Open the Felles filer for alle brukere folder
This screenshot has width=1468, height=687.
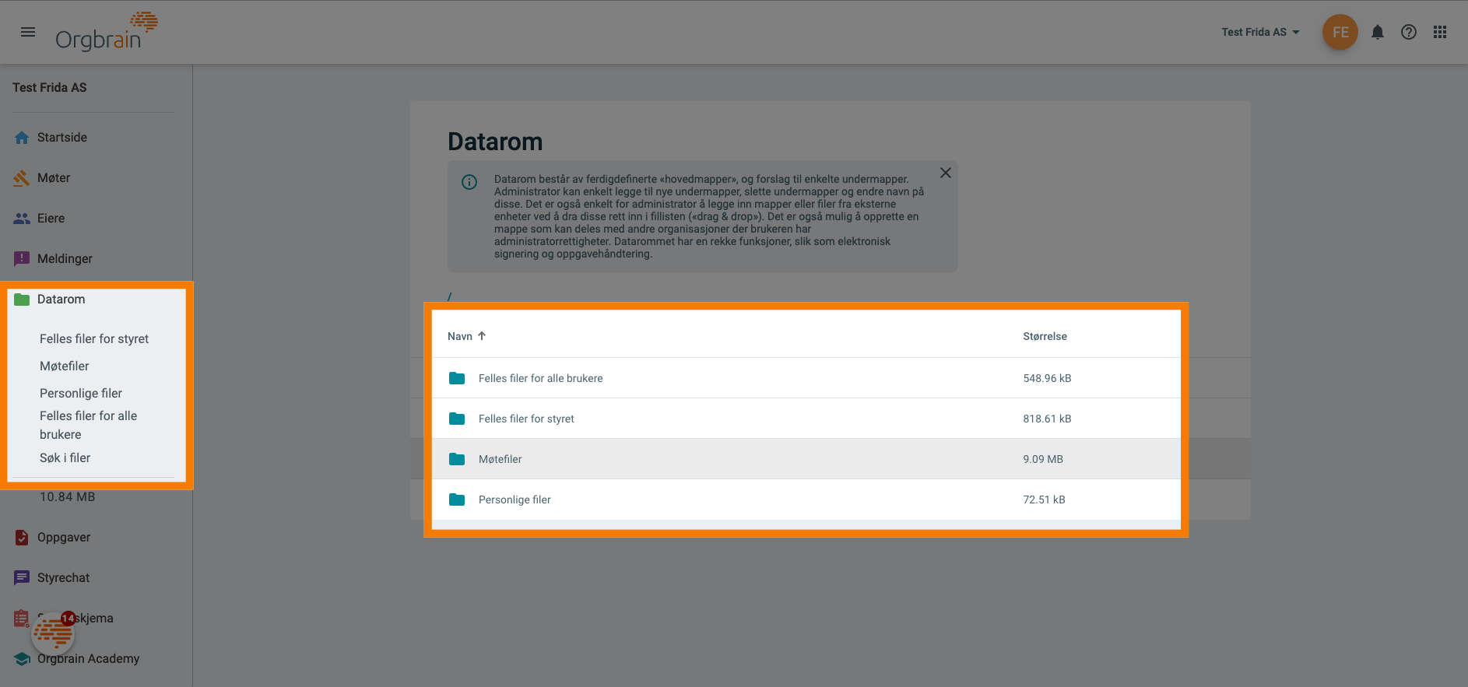point(540,378)
